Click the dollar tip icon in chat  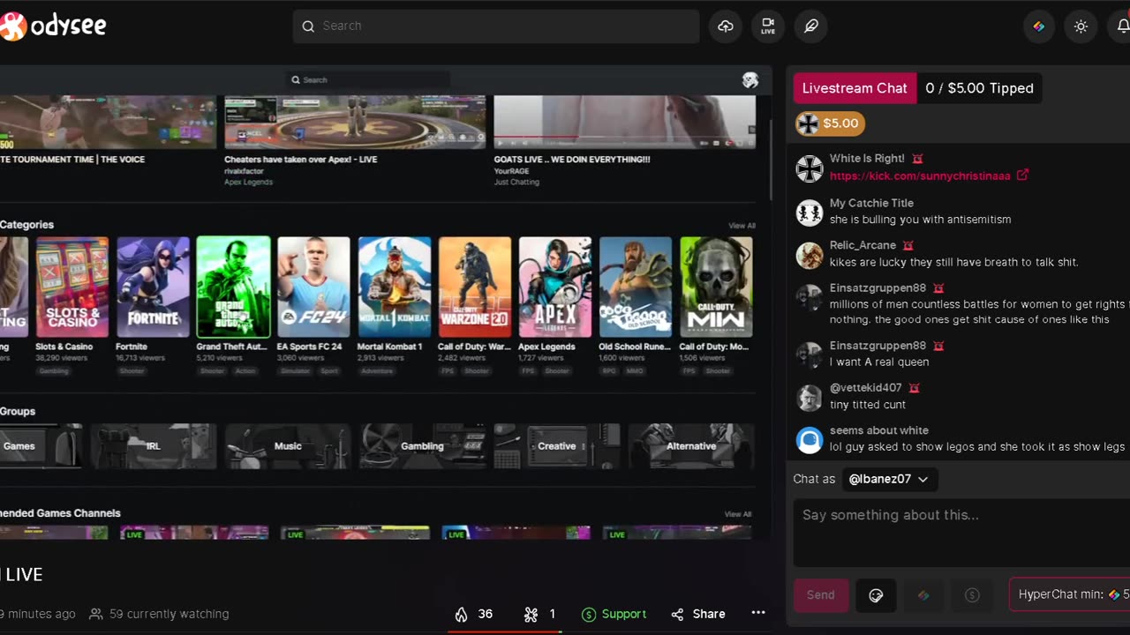pyautogui.click(x=972, y=595)
